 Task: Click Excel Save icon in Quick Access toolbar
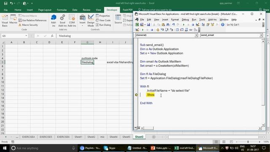tap(5, 3)
